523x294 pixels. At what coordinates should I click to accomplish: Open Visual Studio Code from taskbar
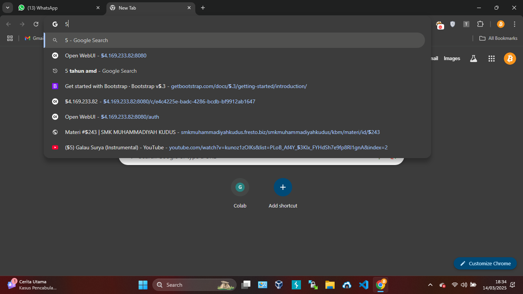pyautogui.click(x=364, y=285)
